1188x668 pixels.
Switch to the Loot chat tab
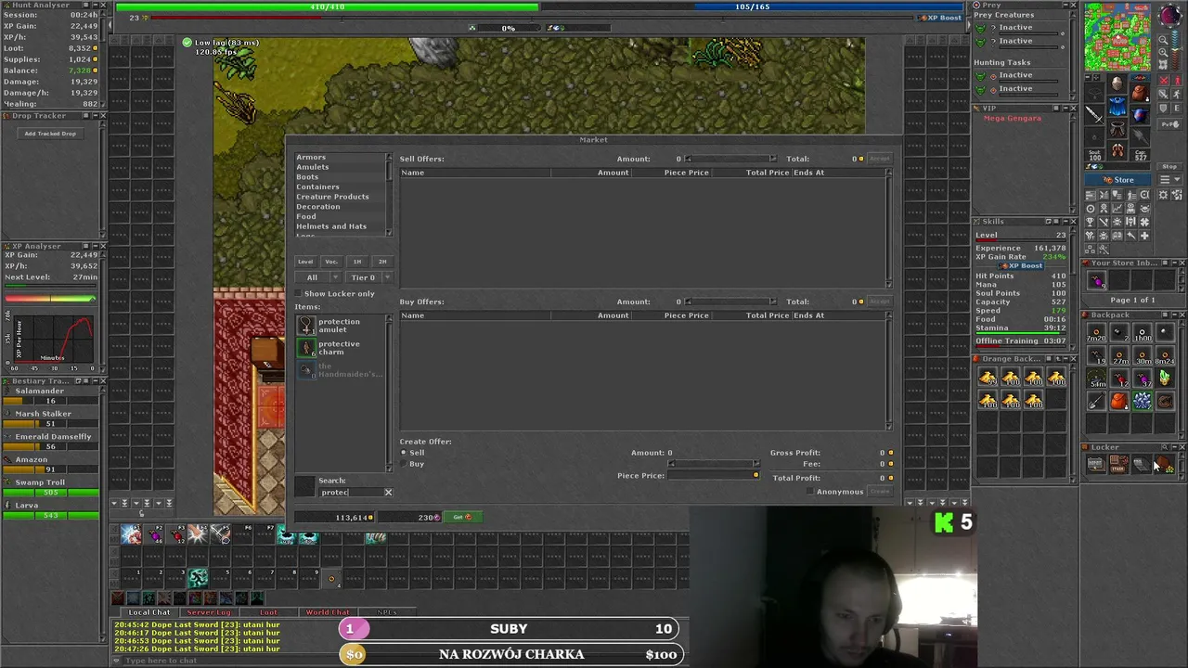[x=268, y=612]
